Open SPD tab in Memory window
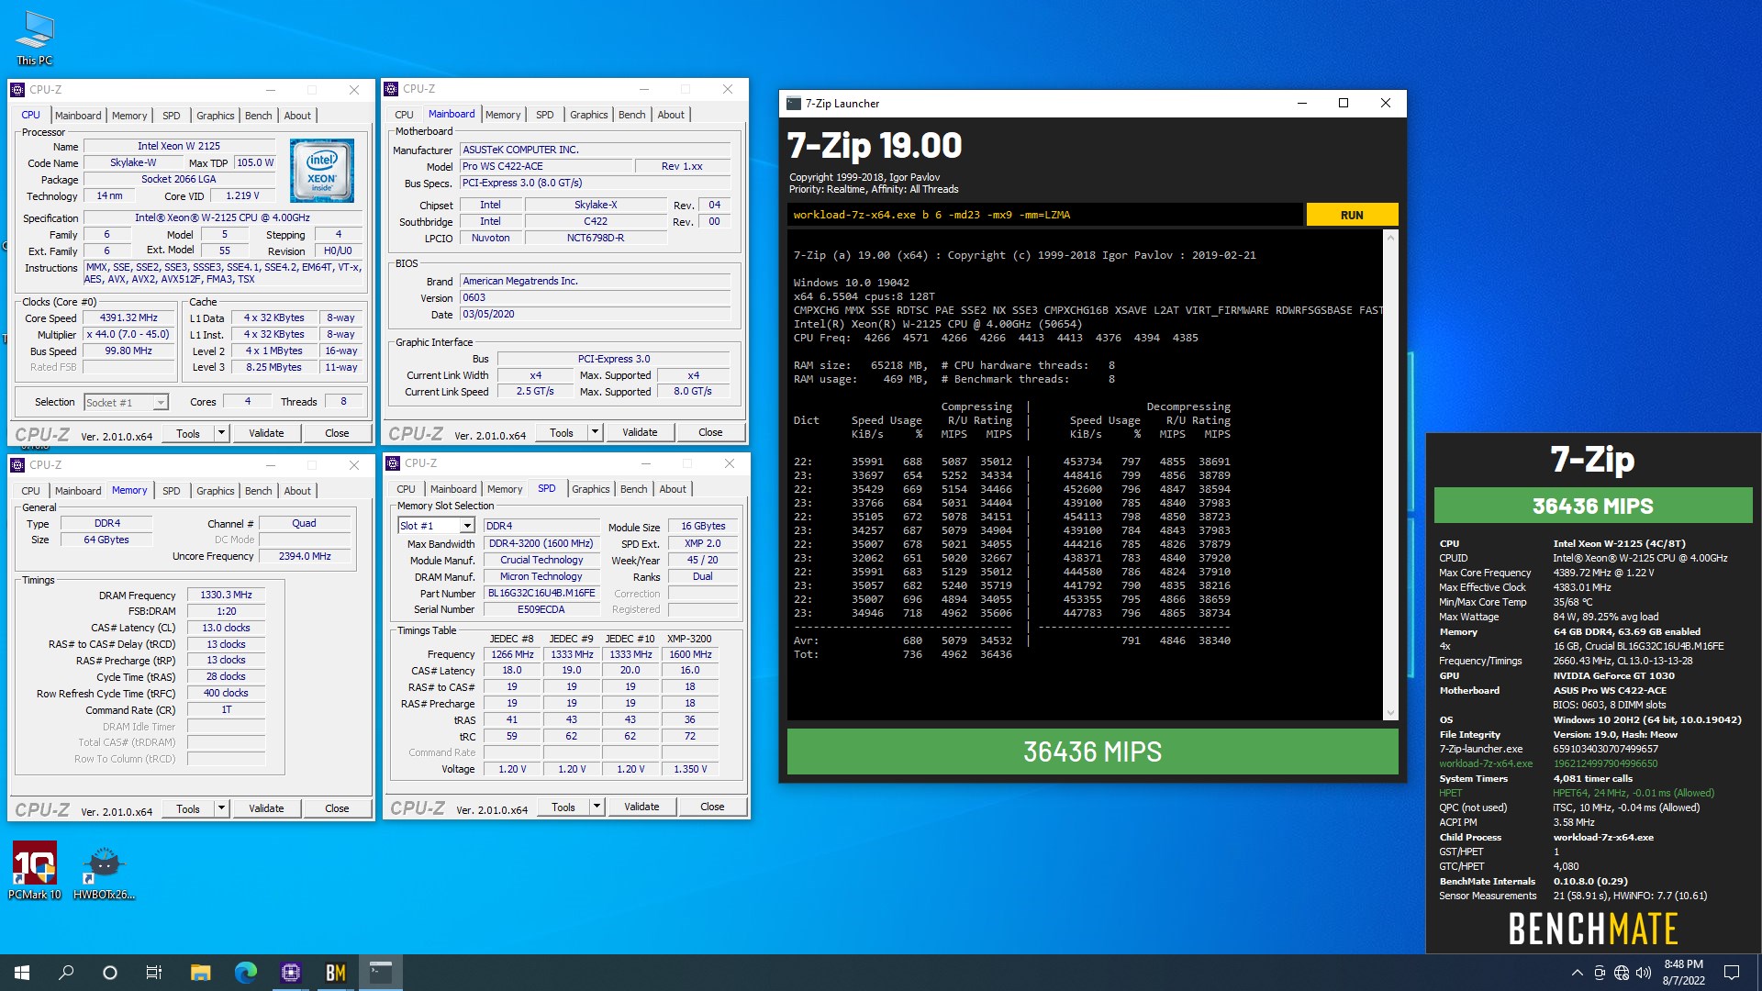The image size is (1762, 991). click(x=172, y=491)
